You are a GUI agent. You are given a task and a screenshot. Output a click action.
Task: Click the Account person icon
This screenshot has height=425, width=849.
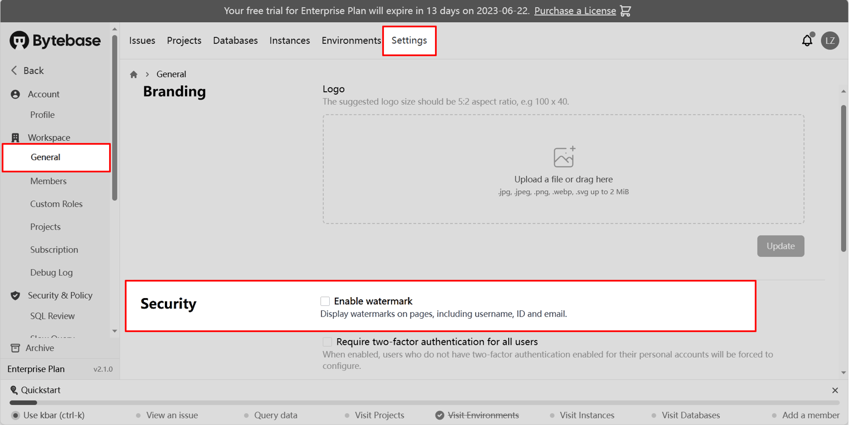(16, 95)
